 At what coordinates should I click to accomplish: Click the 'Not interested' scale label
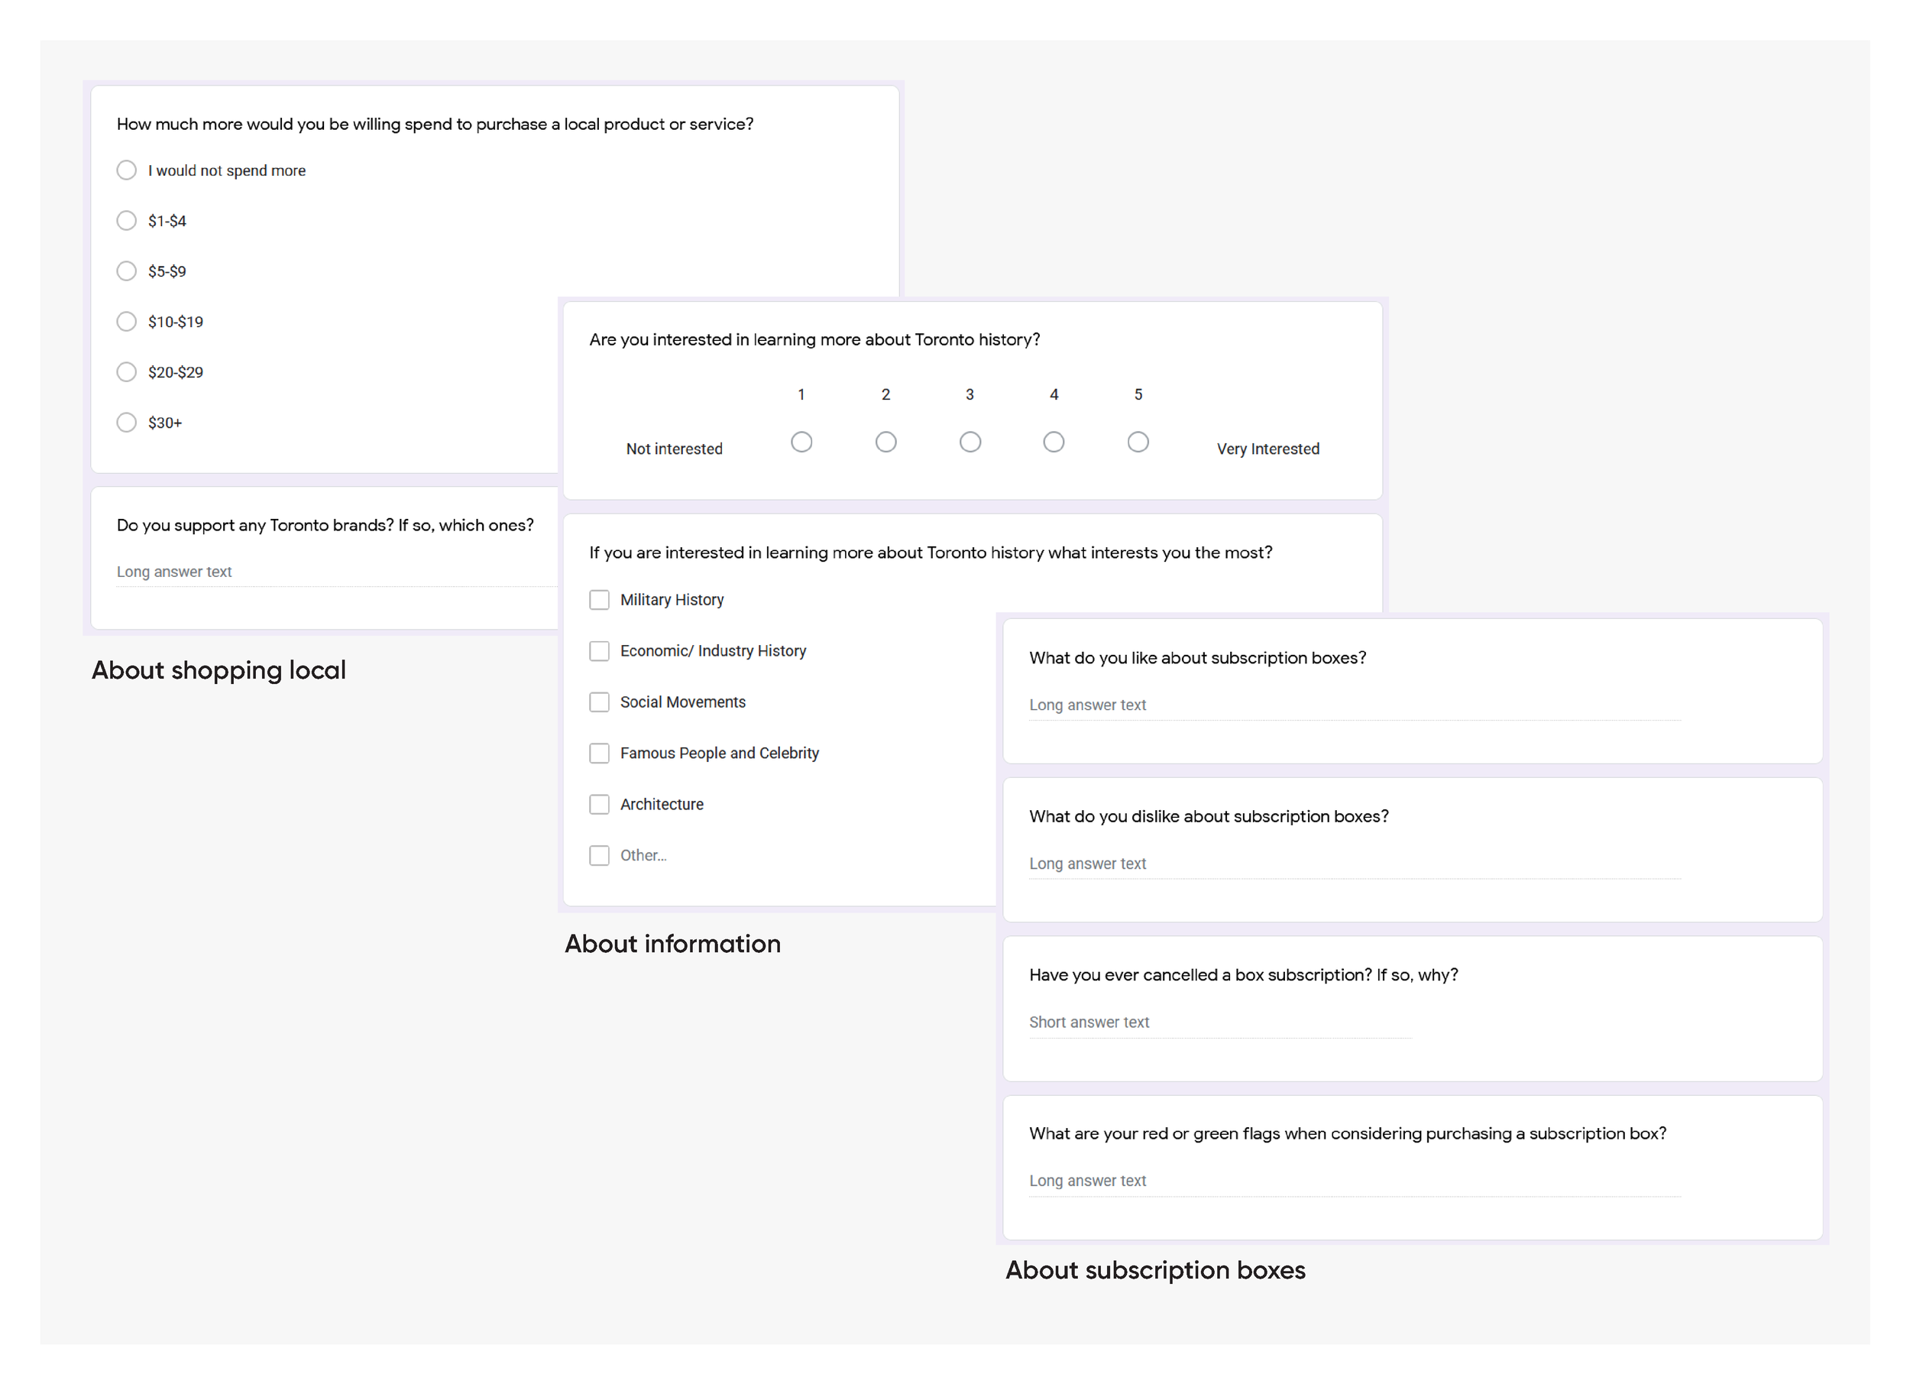tap(674, 450)
